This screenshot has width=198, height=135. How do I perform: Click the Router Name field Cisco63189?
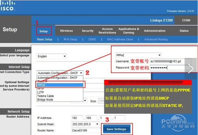coord(86,130)
